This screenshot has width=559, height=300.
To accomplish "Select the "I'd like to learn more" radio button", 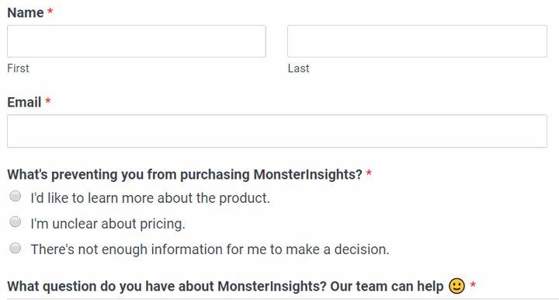I will pos(16,196).
